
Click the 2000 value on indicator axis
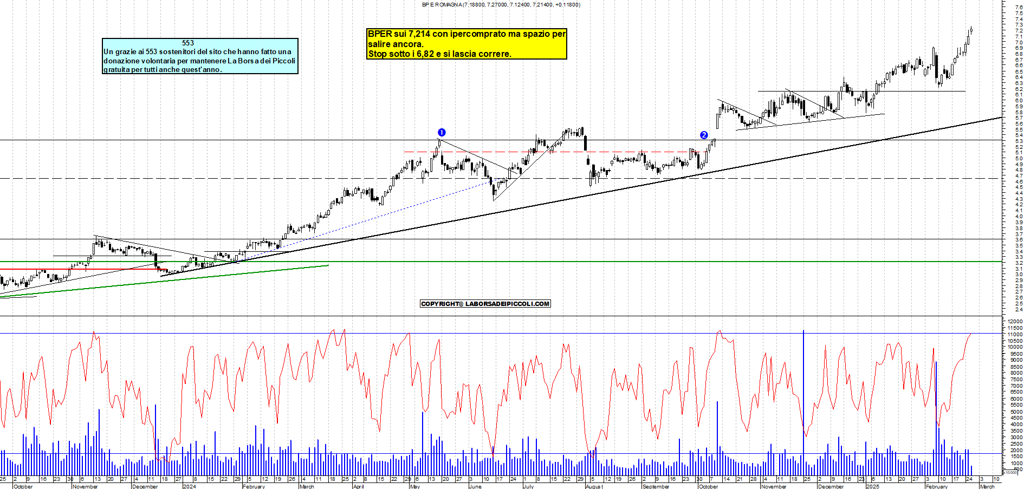click(1016, 450)
